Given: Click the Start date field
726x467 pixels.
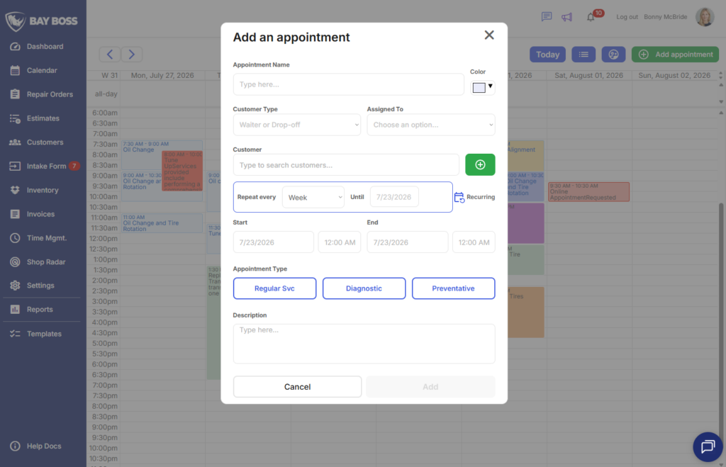Looking at the screenshot, I should coord(273,242).
